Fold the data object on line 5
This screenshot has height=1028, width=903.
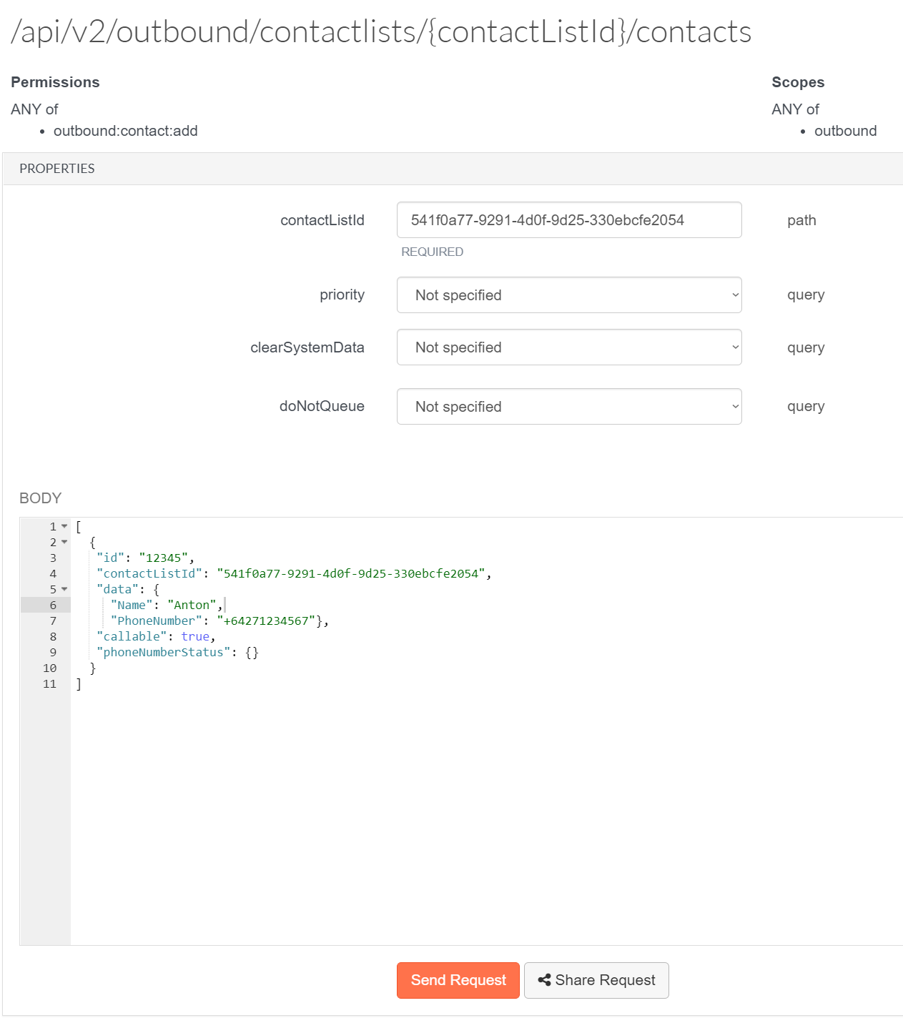64,589
